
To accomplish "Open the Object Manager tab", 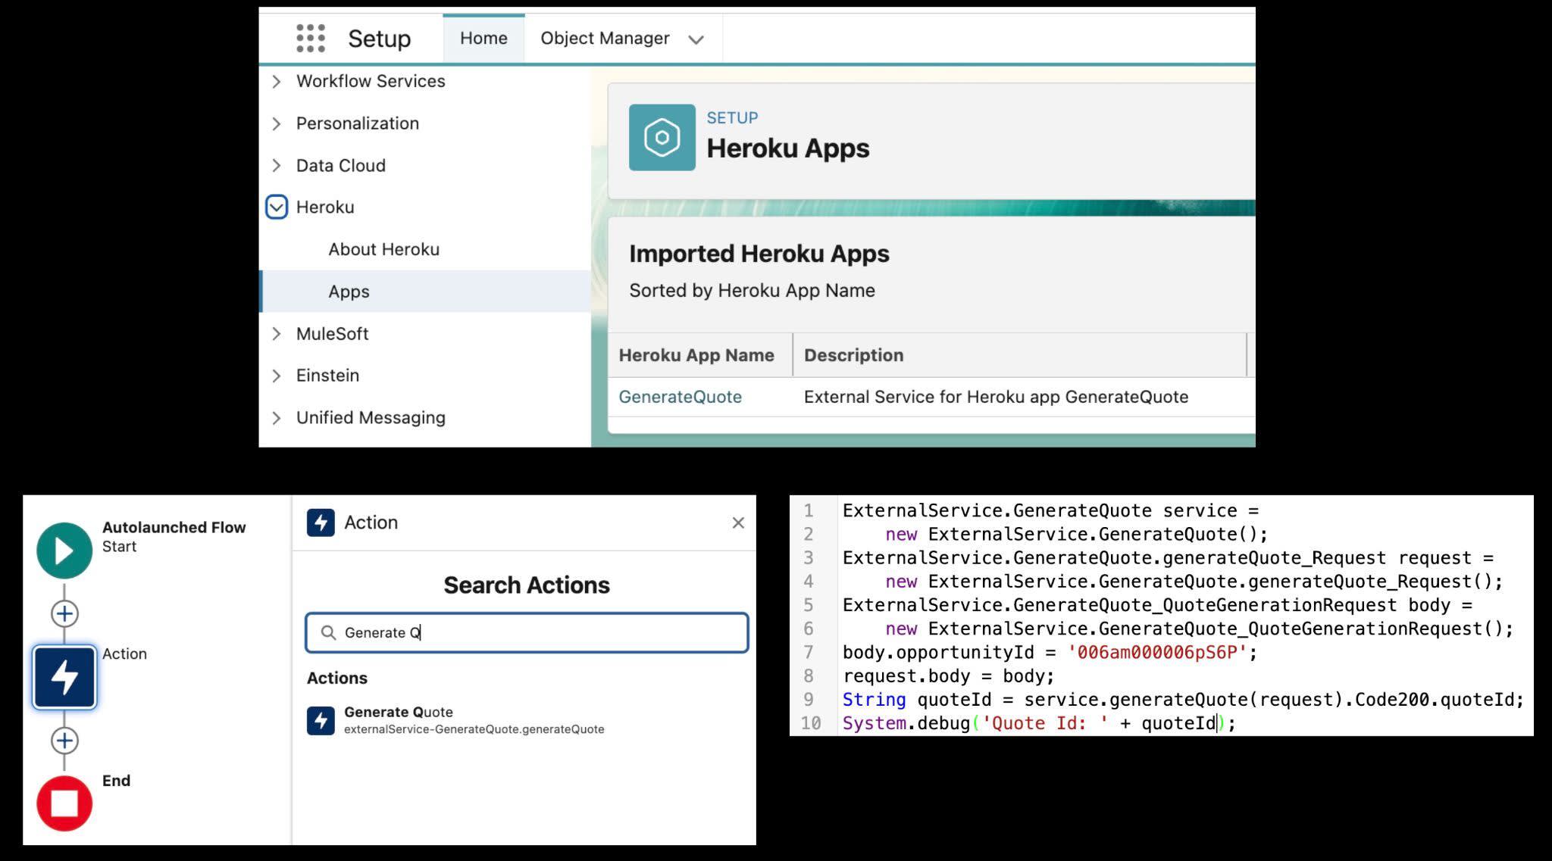I will (605, 38).
